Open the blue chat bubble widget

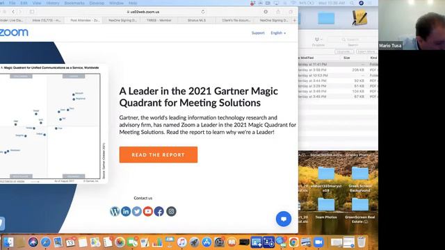(x=284, y=219)
